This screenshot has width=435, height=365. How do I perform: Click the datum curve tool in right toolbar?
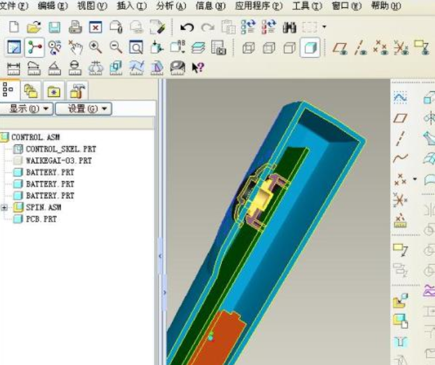(400, 158)
